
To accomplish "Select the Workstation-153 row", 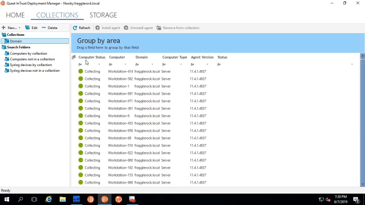I will pos(216,175).
